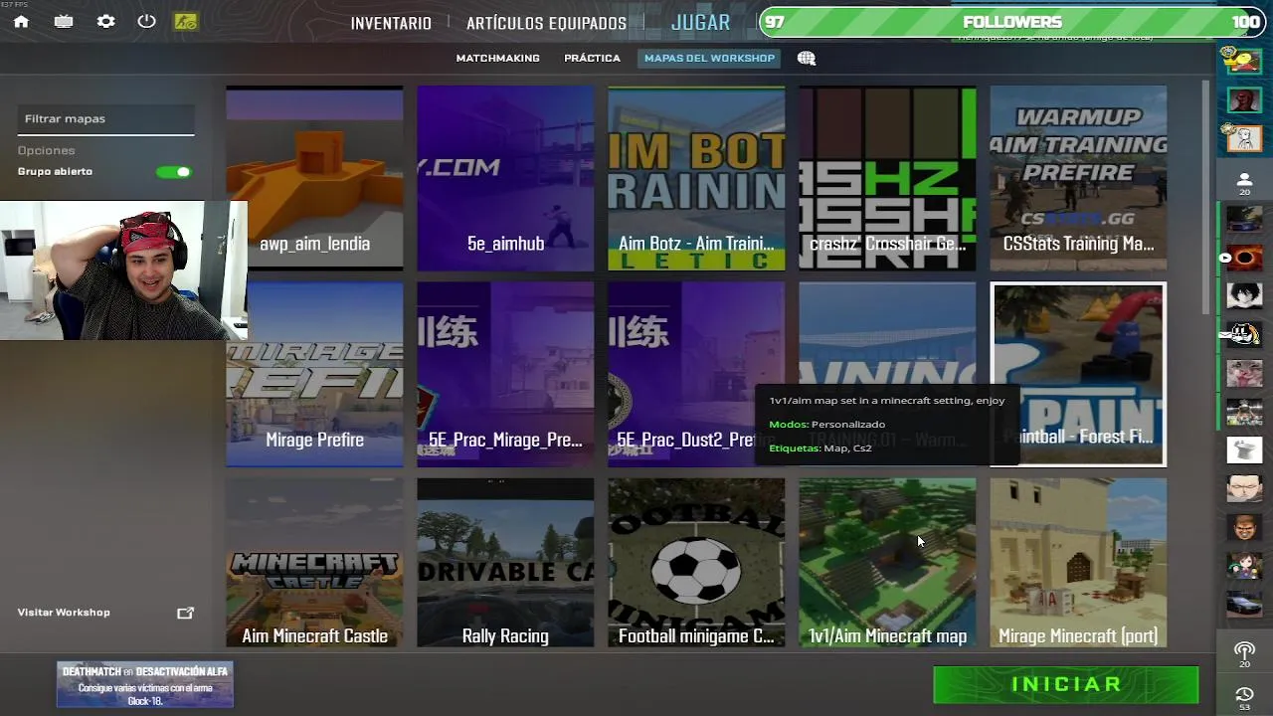
Task: Open the settings gear icon
Action: [105, 21]
